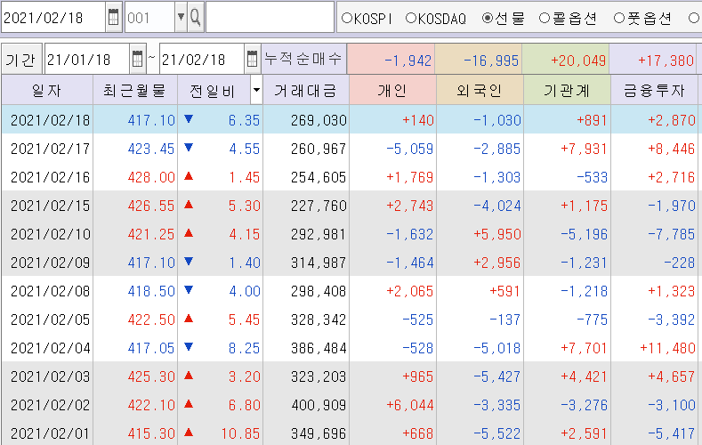
Task: Click financial investment value +11,480
Action: (x=667, y=348)
